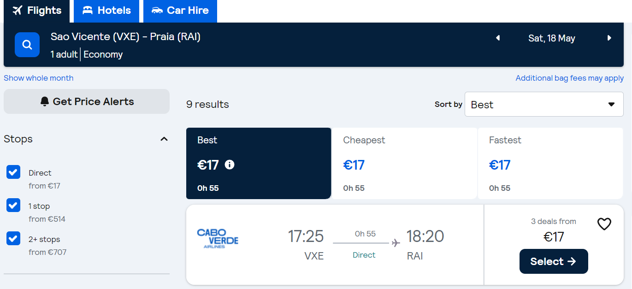Uncheck the 2+ stops checkbox
Viewport: 632px width, 289px height.
13,238
